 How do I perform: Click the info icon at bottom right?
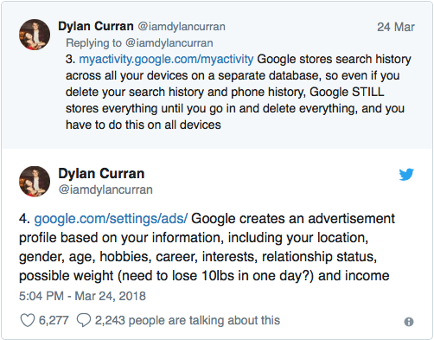pyautogui.click(x=409, y=322)
